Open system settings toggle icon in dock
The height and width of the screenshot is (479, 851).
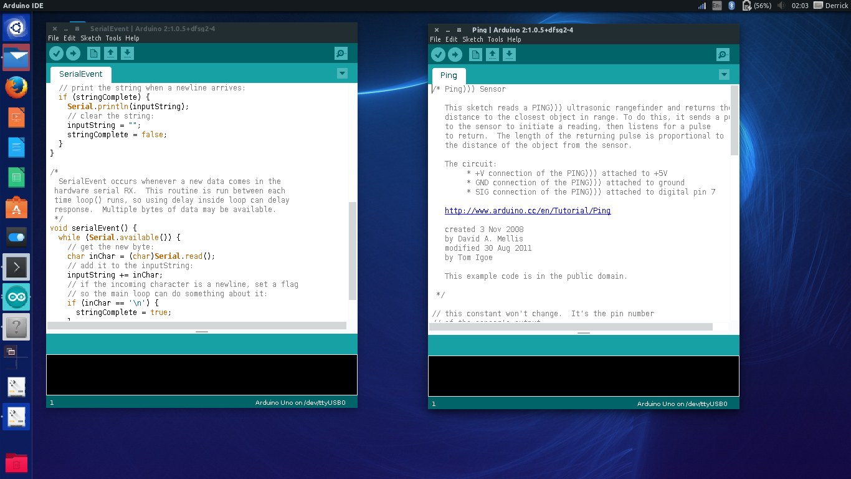(x=16, y=237)
